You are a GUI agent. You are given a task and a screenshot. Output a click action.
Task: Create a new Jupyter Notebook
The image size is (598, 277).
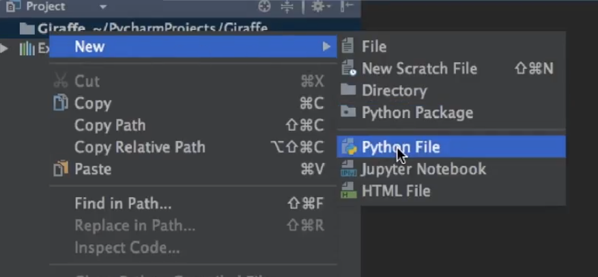451,169
